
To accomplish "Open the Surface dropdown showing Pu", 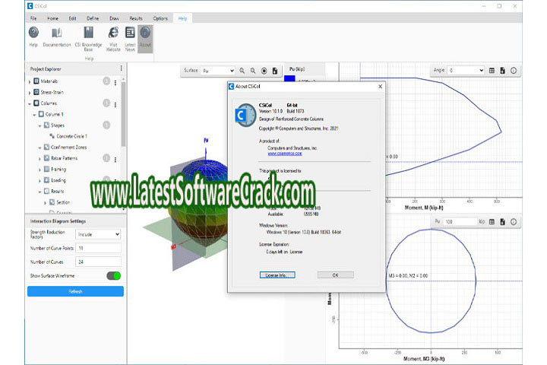I will tap(217, 71).
